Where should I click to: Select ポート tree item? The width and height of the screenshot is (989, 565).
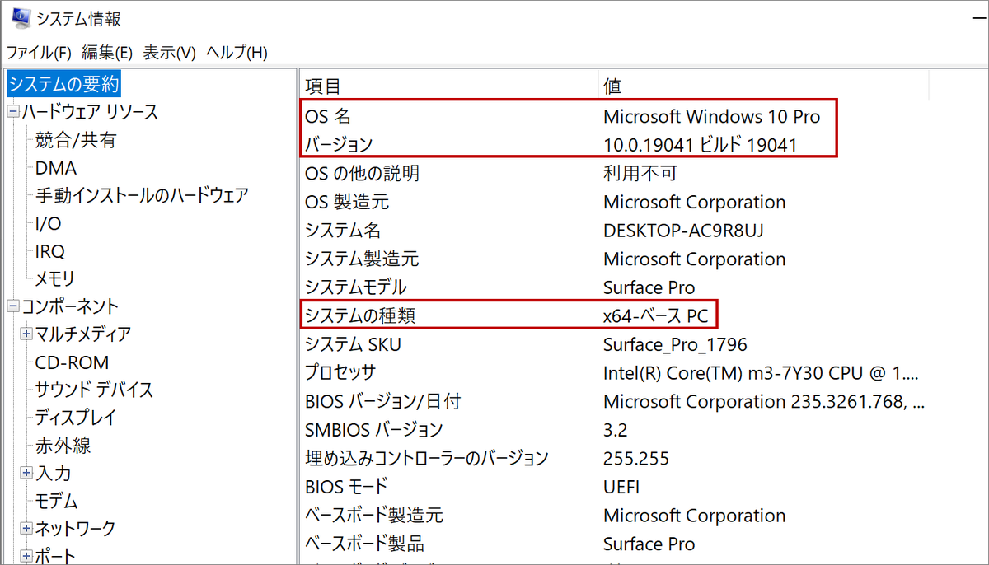(x=55, y=556)
